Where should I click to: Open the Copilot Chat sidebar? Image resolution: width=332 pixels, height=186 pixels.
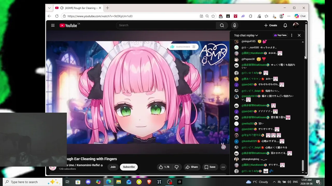[300, 16]
